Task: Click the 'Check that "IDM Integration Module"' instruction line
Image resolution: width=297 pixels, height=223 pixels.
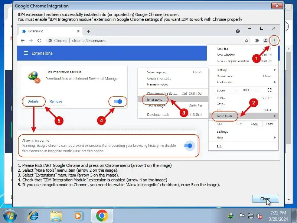Action: coord(93,180)
